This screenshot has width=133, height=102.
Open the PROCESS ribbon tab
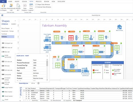(x=38, y=1)
